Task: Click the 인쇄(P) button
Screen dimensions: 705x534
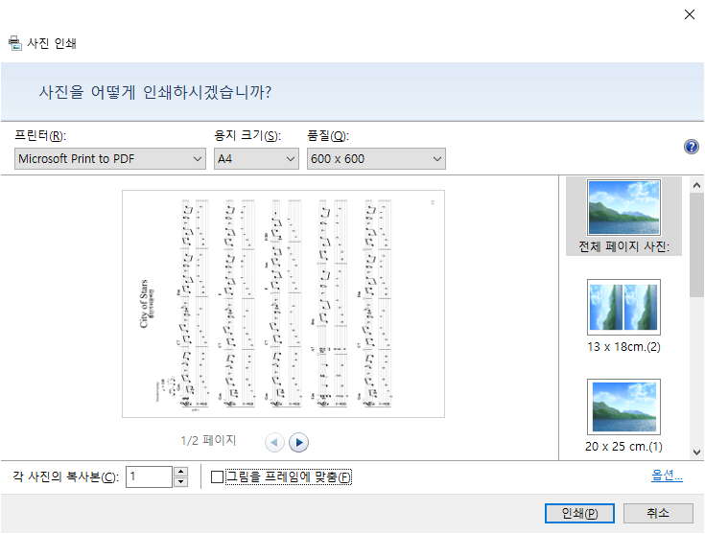Action: click(x=579, y=513)
